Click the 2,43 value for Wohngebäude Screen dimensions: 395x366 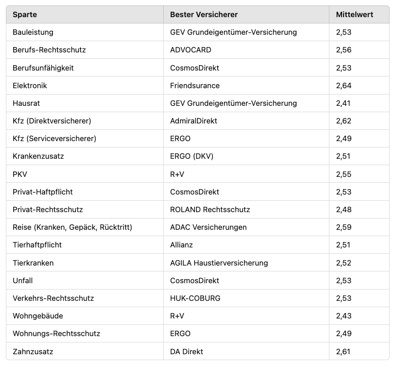click(344, 316)
